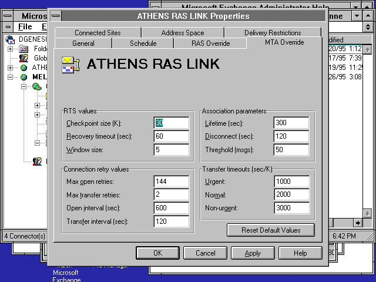Cancel the properties dialog
The height and width of the screenshot is (282, 376).
click(x=205, y=253)
